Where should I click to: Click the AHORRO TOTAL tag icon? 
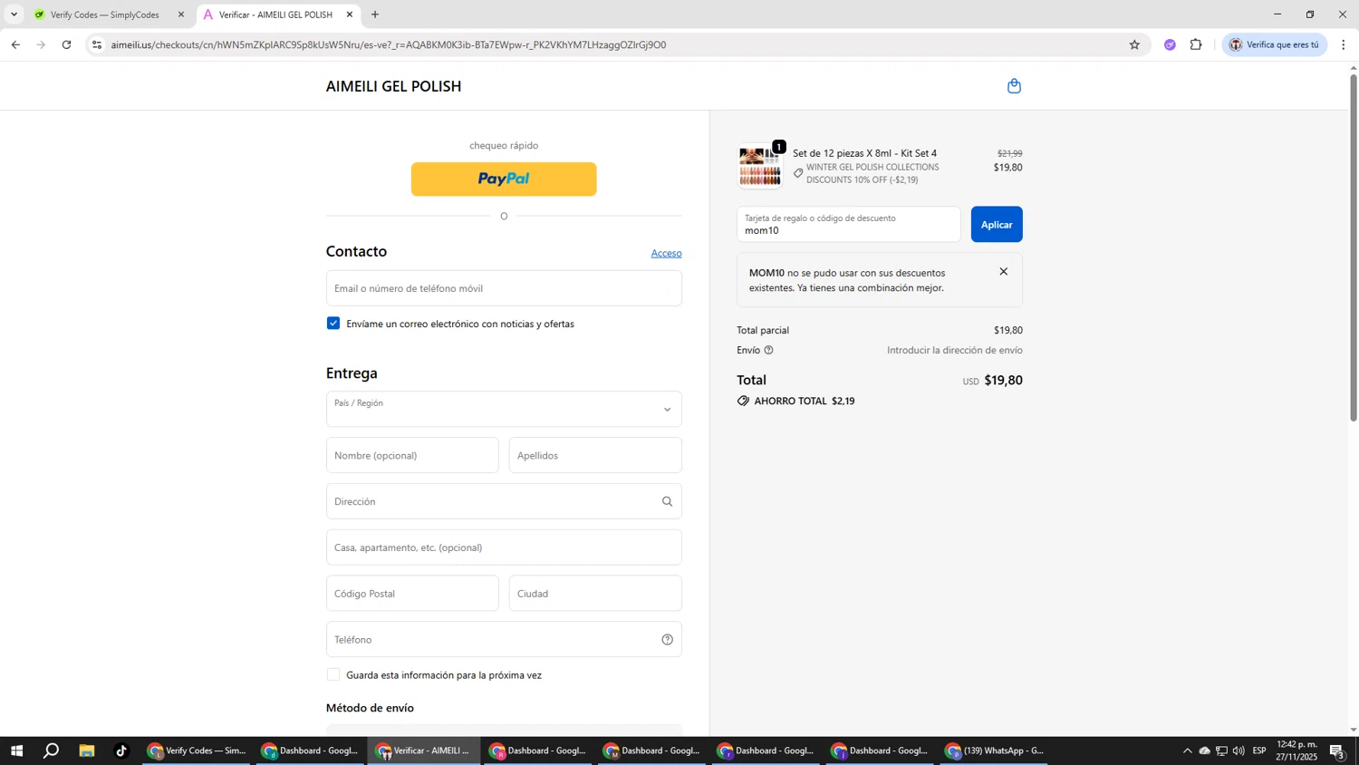point(743,401)
